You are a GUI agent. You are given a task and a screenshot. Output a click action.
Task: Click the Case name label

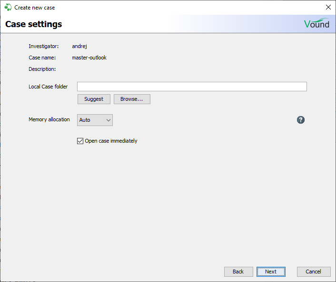42,58
